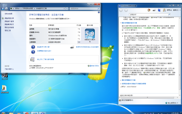Viewport: 182px width, 114px height.
Task: Click the 記憶體 (RAM) component row label
Action: [x=34, y=32]
